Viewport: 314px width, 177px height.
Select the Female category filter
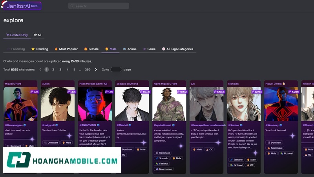point(91,49)
